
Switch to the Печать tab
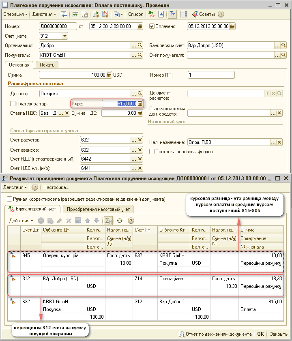click(x=47, y=64)
